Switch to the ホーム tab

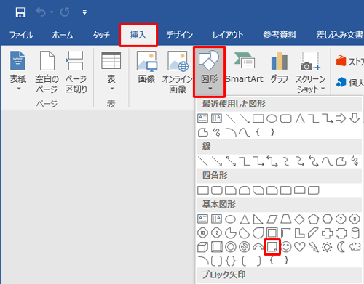pos(63,35)
